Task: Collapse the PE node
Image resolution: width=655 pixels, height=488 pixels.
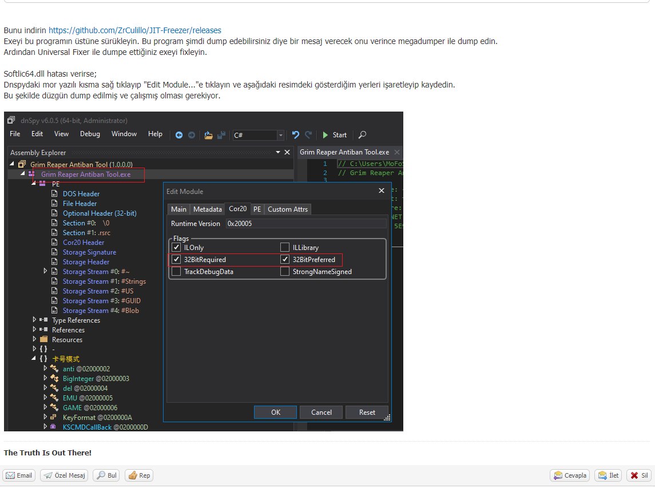Action: tap(34, 183)
